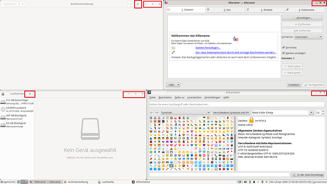The width and height of the screenshot is (327, 184).
Task: Open the network wifi tray icon
Action: coord(266,182)
